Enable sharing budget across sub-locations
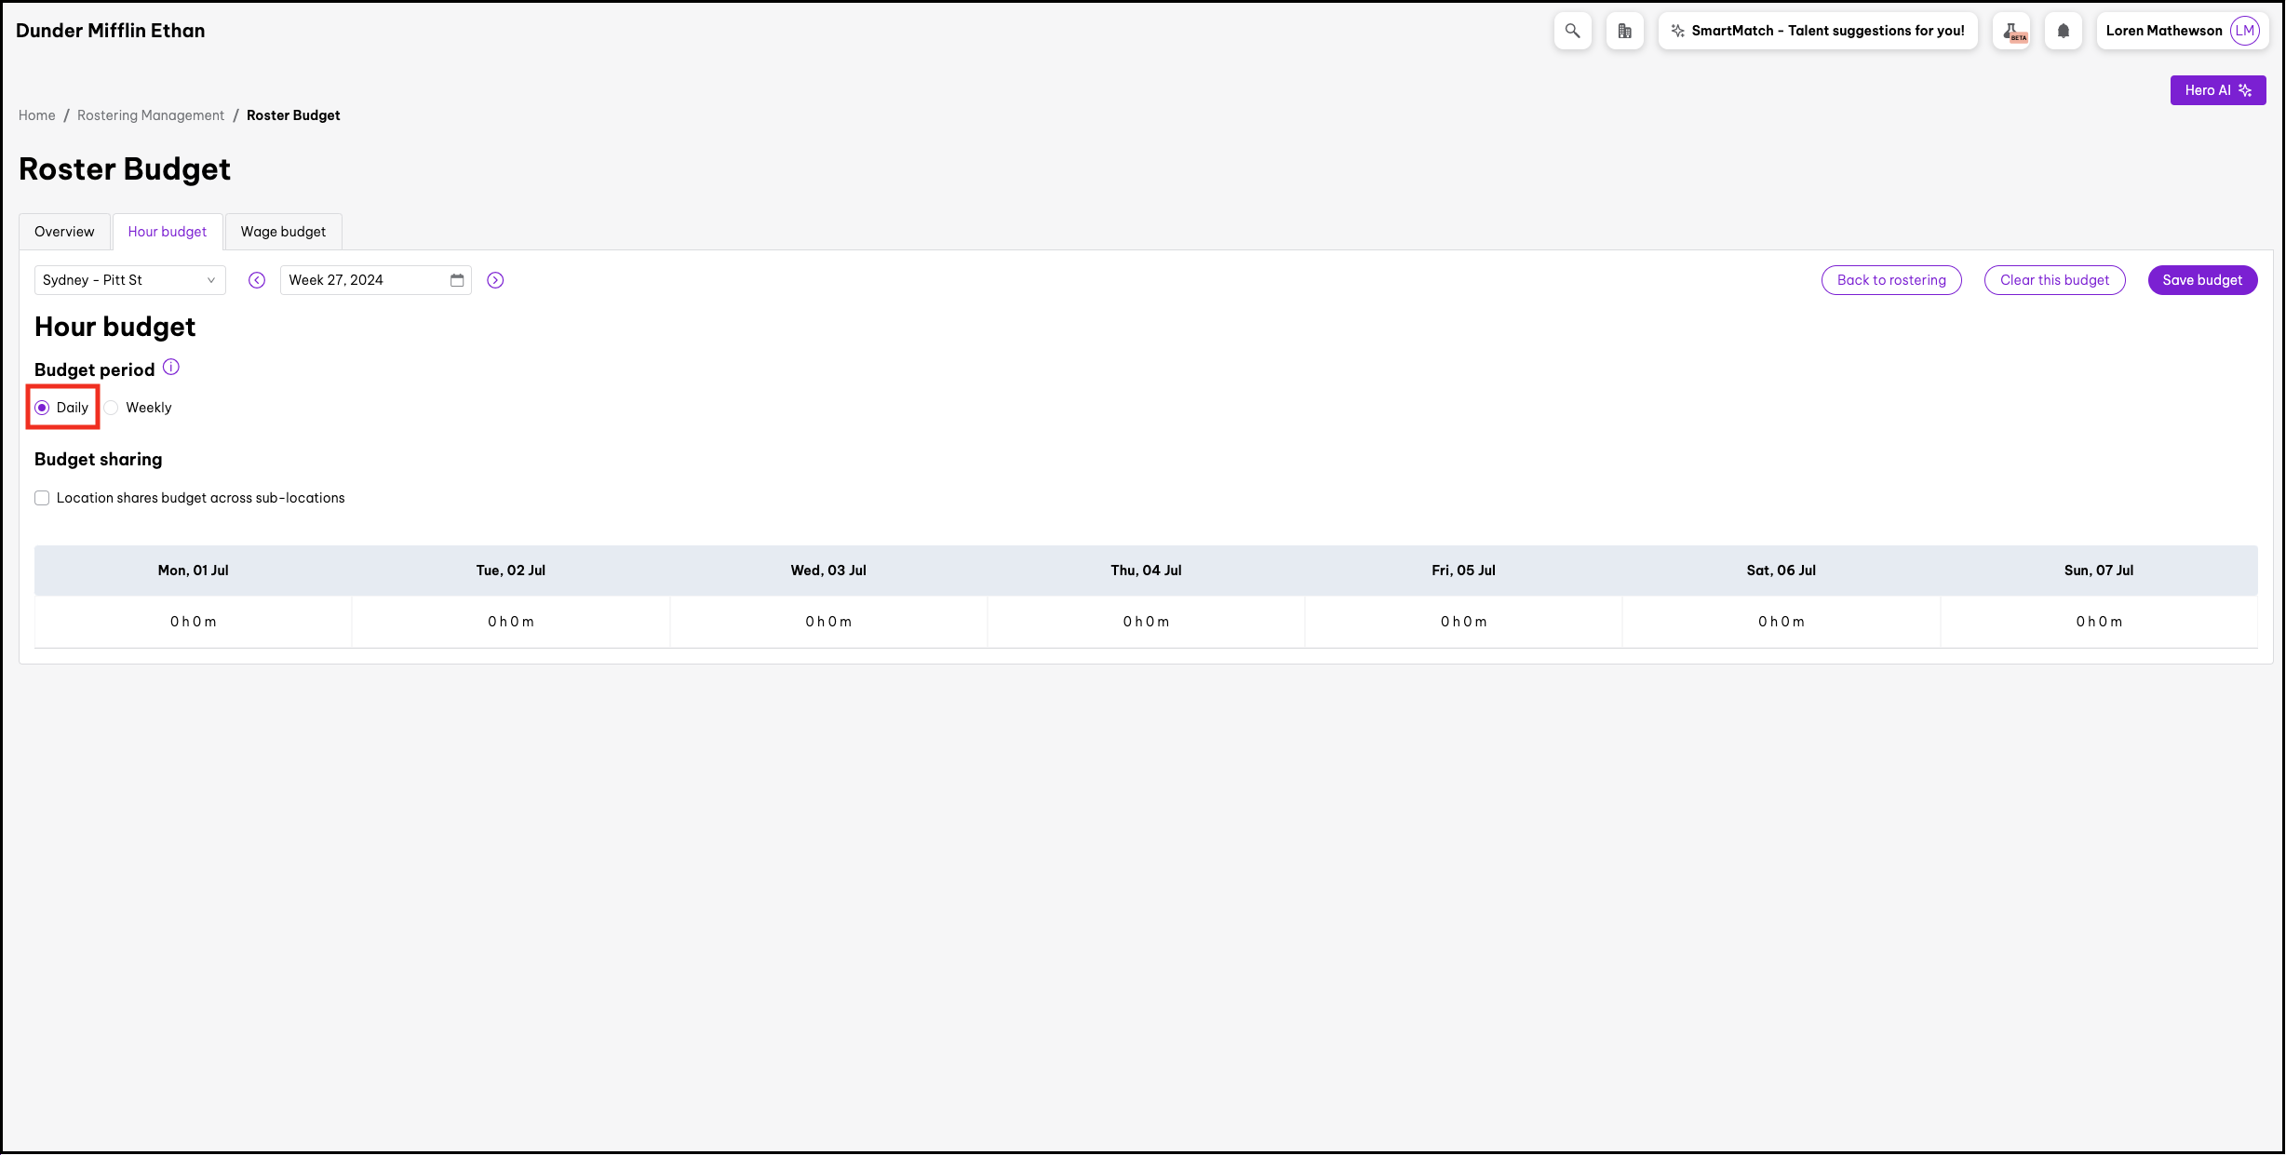The image size is (2286, 1155). 42,498
